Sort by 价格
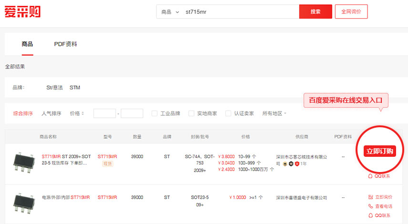The image size is (408, 224). (x=77, y=113)
